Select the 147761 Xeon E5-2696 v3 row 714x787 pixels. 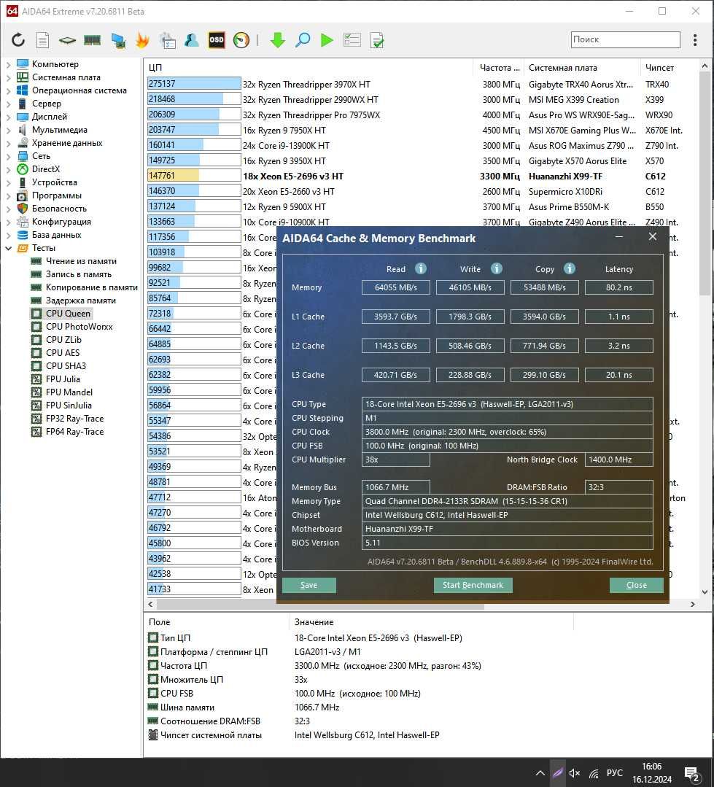click(421, 177)
